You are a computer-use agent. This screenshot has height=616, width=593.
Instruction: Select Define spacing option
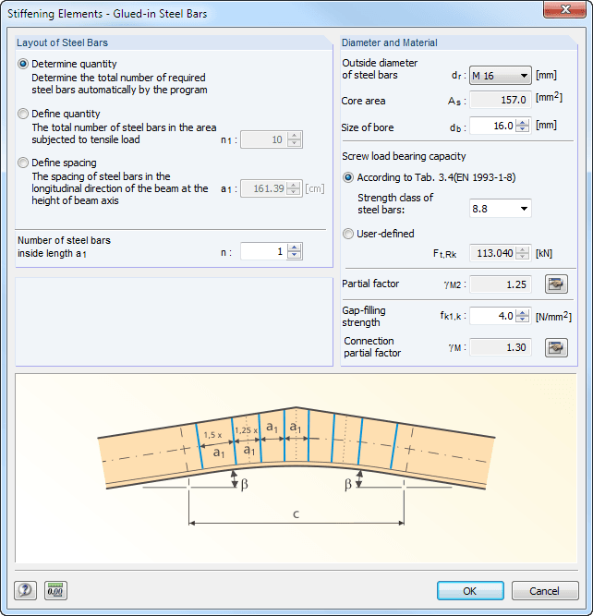pos(23,163)
